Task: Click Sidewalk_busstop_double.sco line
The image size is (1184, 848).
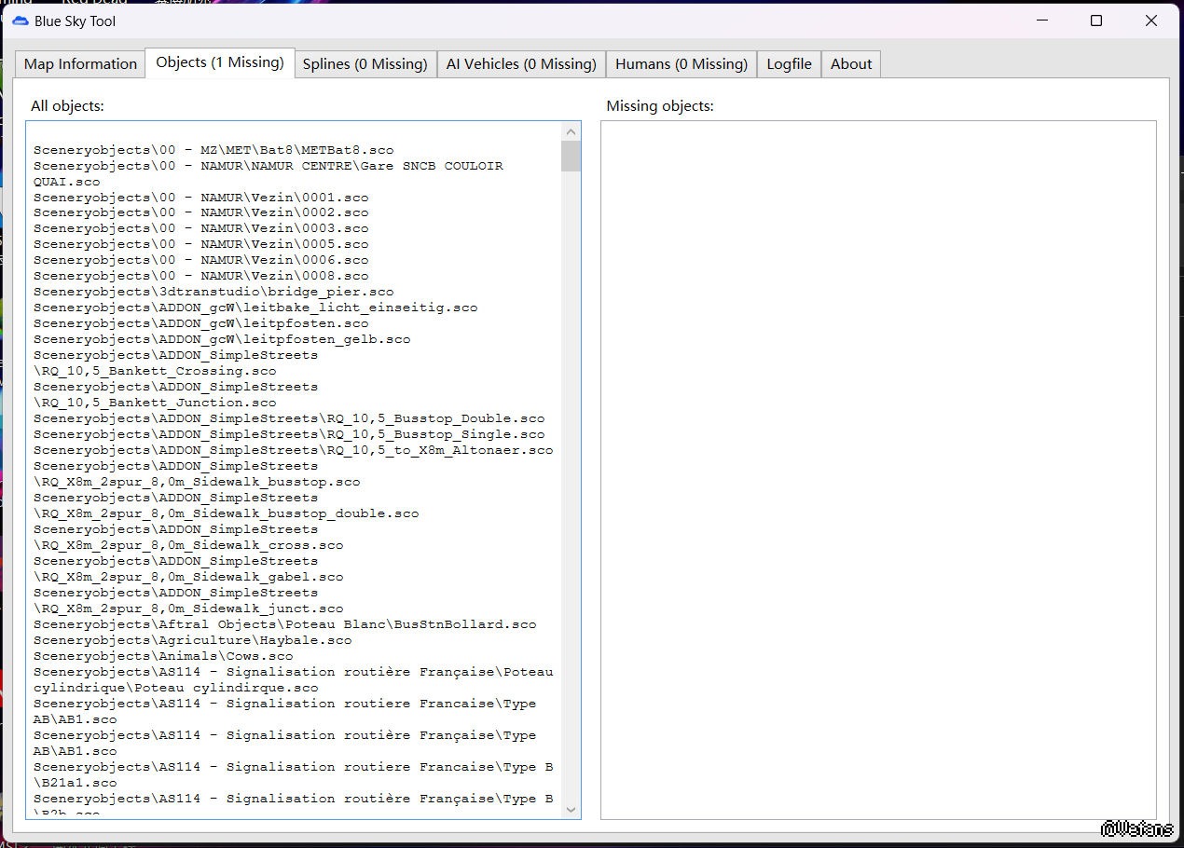Action: pyautogui.click(x=227, y=514)
